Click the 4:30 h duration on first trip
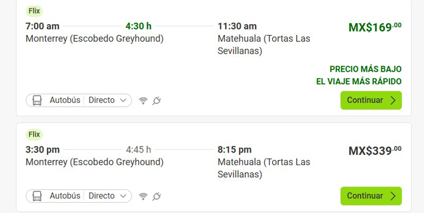 coord(139,26)
